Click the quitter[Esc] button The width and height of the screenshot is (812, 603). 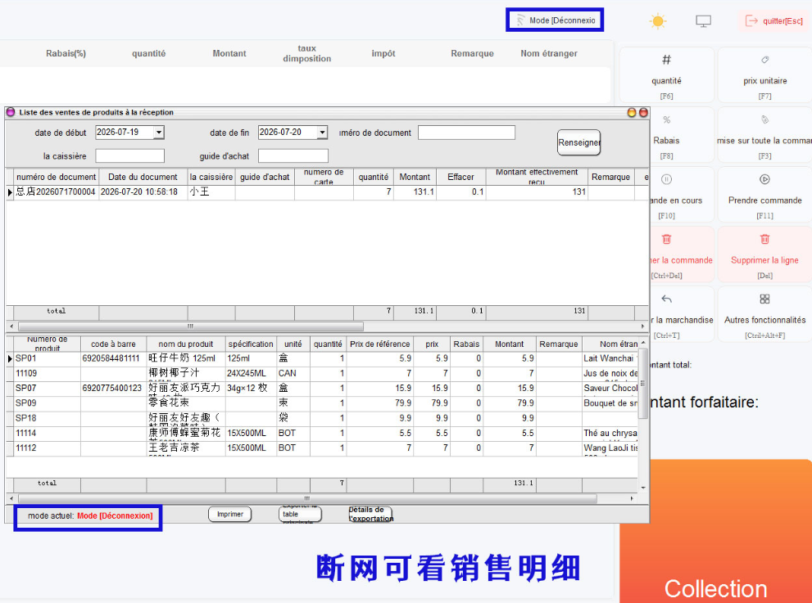[x=774, y=21]
